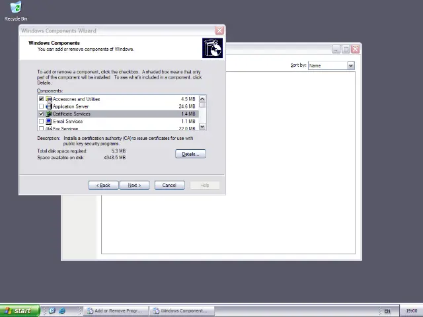
Task: Open the start menu
Action: (20, 310)
